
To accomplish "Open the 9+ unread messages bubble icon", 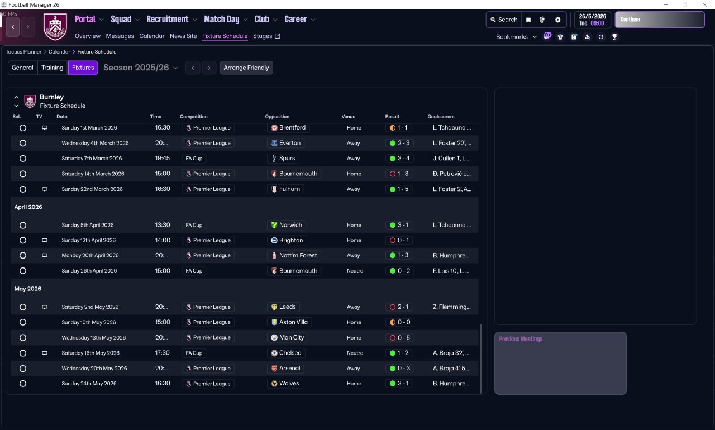I will tap(547, 36).
